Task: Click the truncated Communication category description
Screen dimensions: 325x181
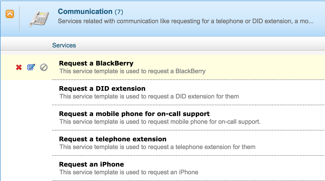Action: [x=185, y=21]
